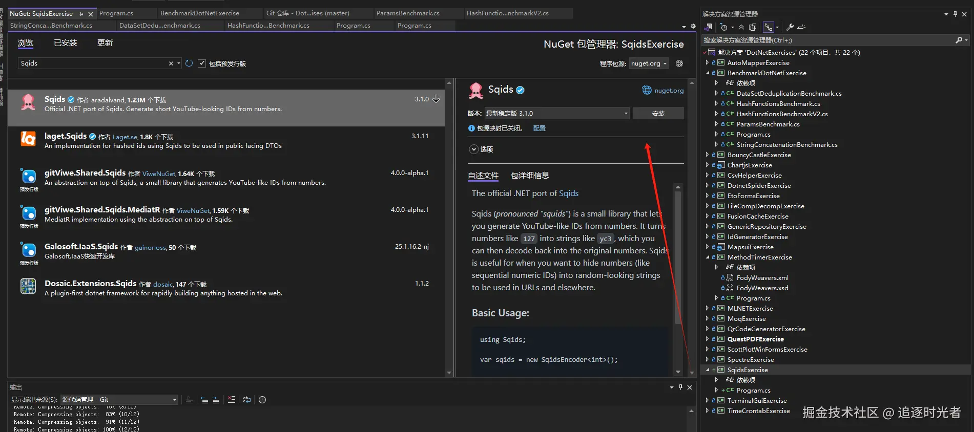Viewport: 974px width, 432px height.
Task: Click the Output panel scrollbar up arrow
Action: 691,411
